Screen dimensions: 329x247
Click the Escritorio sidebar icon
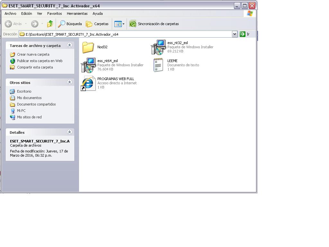tap(13, 92)
